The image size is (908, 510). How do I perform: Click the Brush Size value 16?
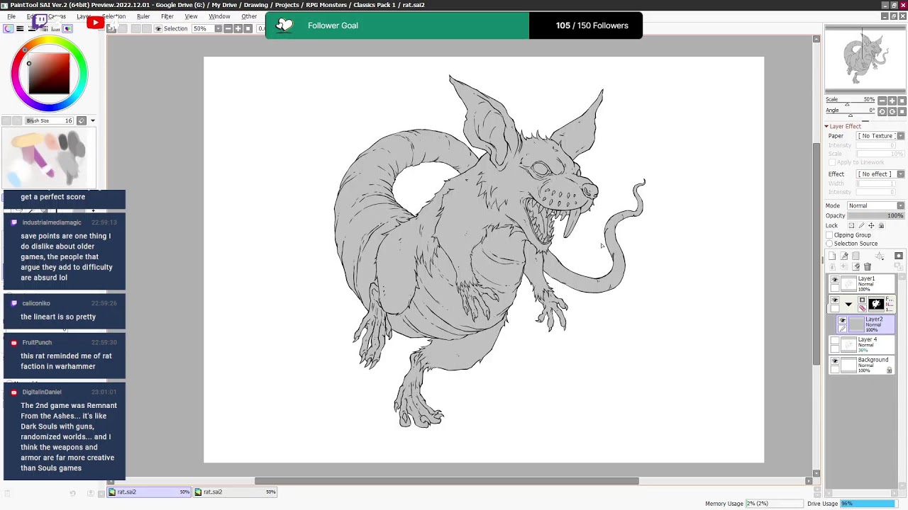coord(68,121)
